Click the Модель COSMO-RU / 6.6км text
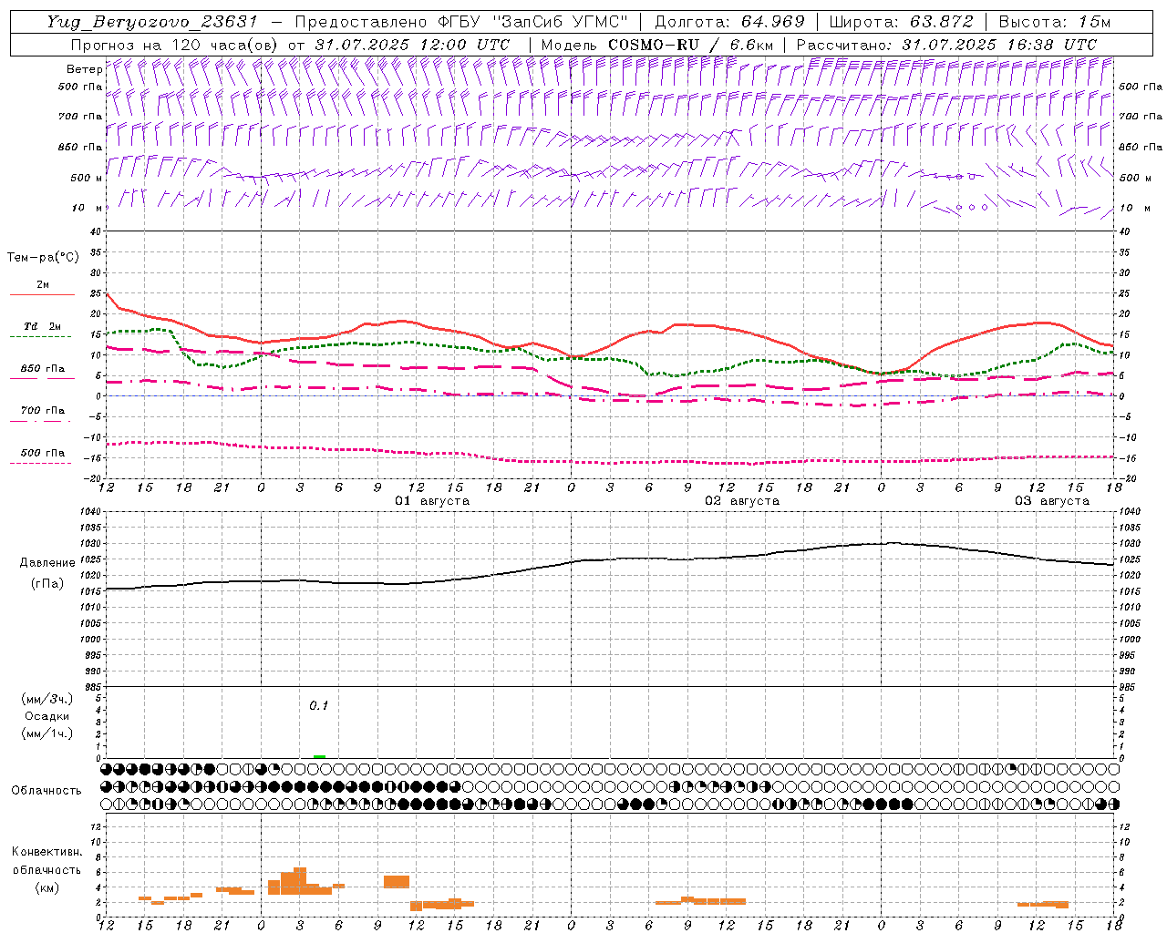 (657, 45)
